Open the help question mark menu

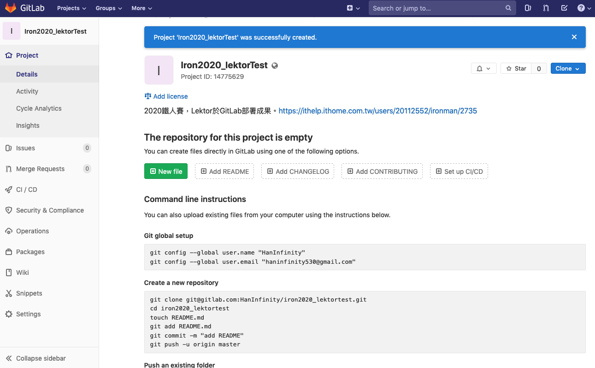coord(582,8)
